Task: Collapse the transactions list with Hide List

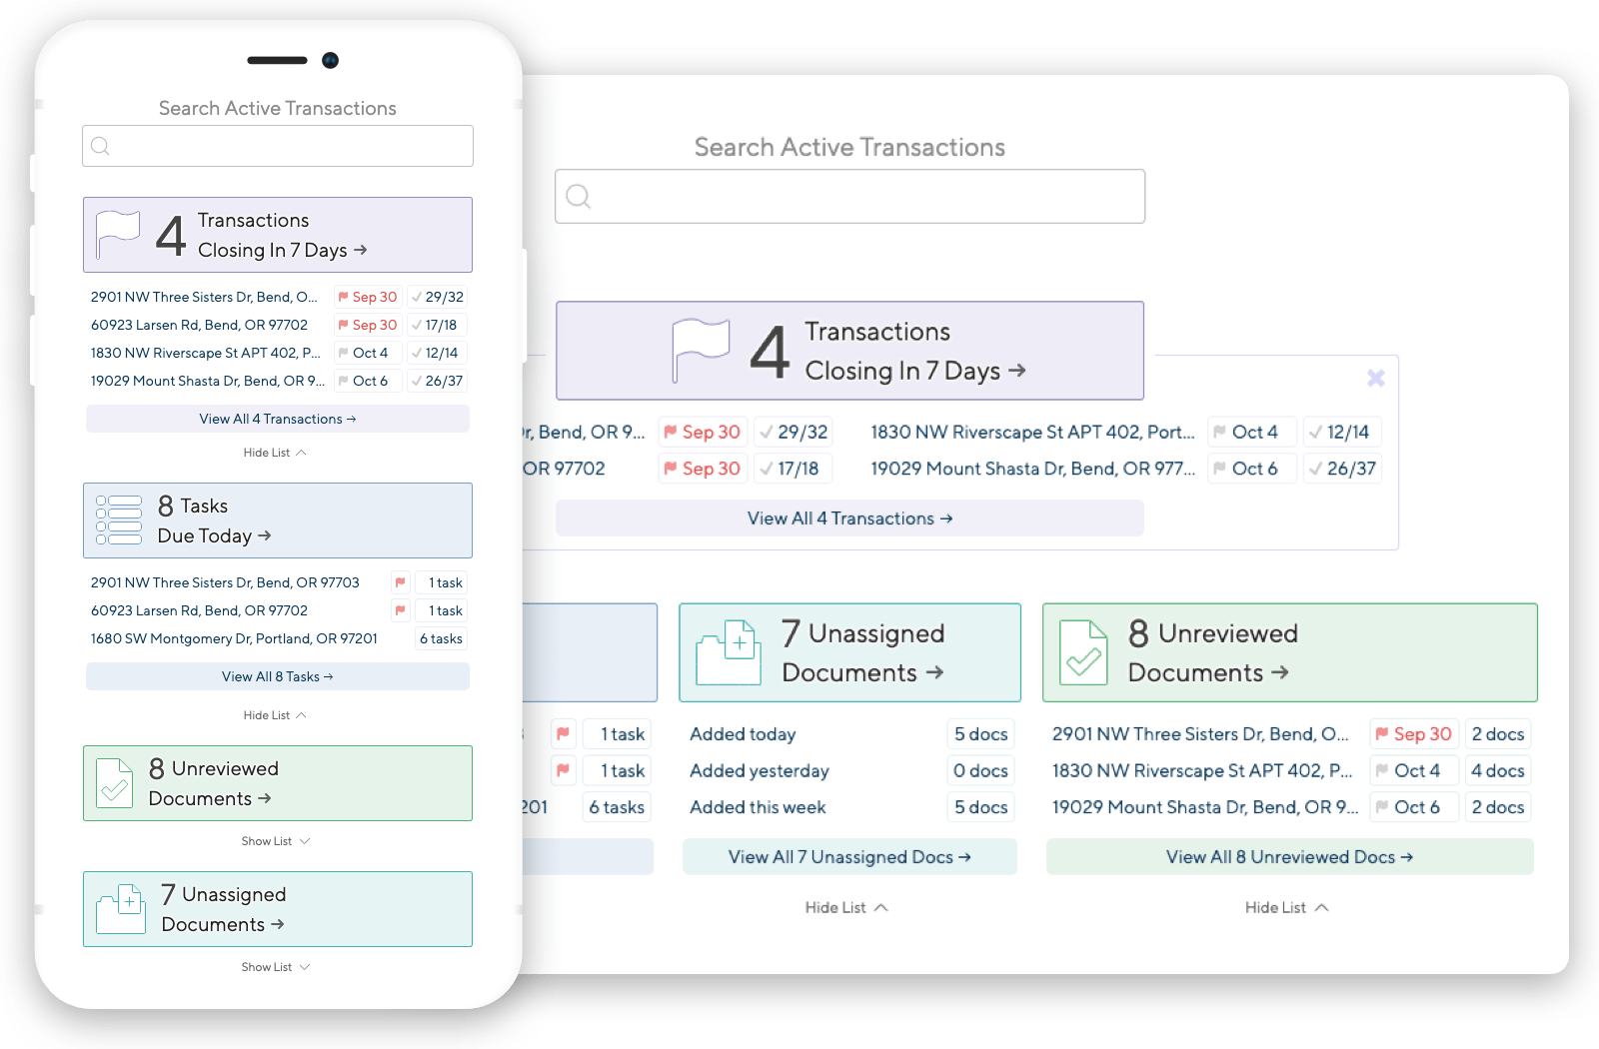Action: pyautogui.click(x=276, y=452)
